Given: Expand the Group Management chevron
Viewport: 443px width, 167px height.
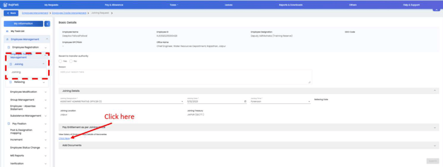Looking at the screenshot, I should pyautogui.click(x=45, y=100).
